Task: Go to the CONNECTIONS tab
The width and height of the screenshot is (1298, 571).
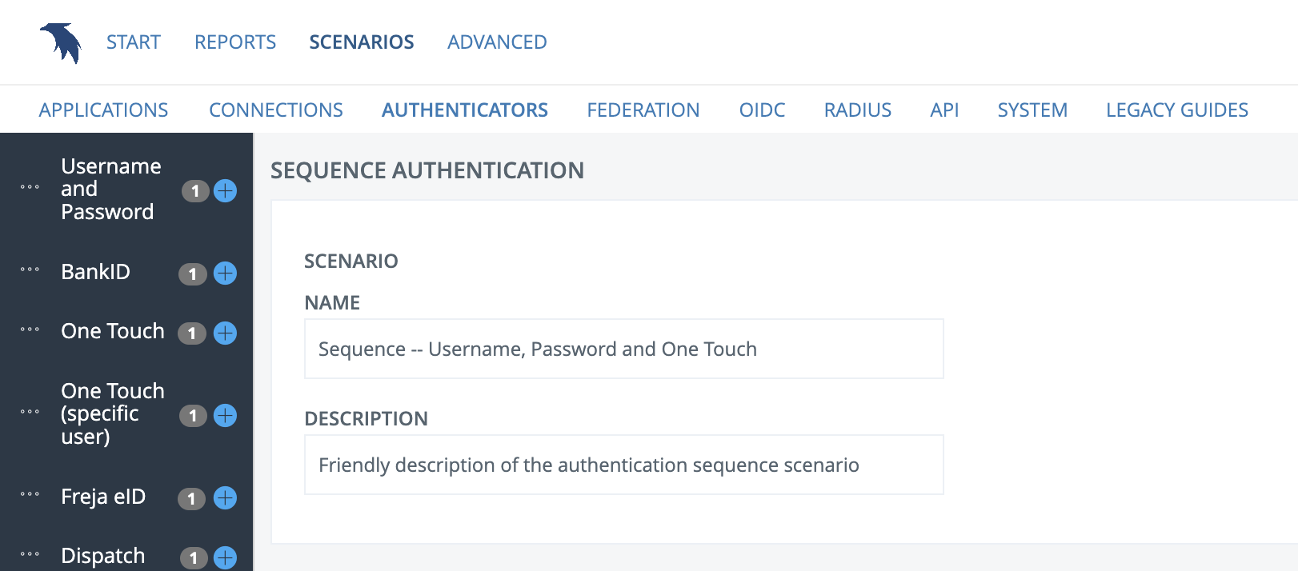Action: click(x=276, y=110)
